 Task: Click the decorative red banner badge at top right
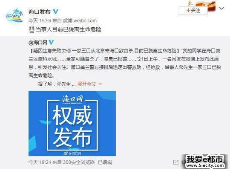202,6
